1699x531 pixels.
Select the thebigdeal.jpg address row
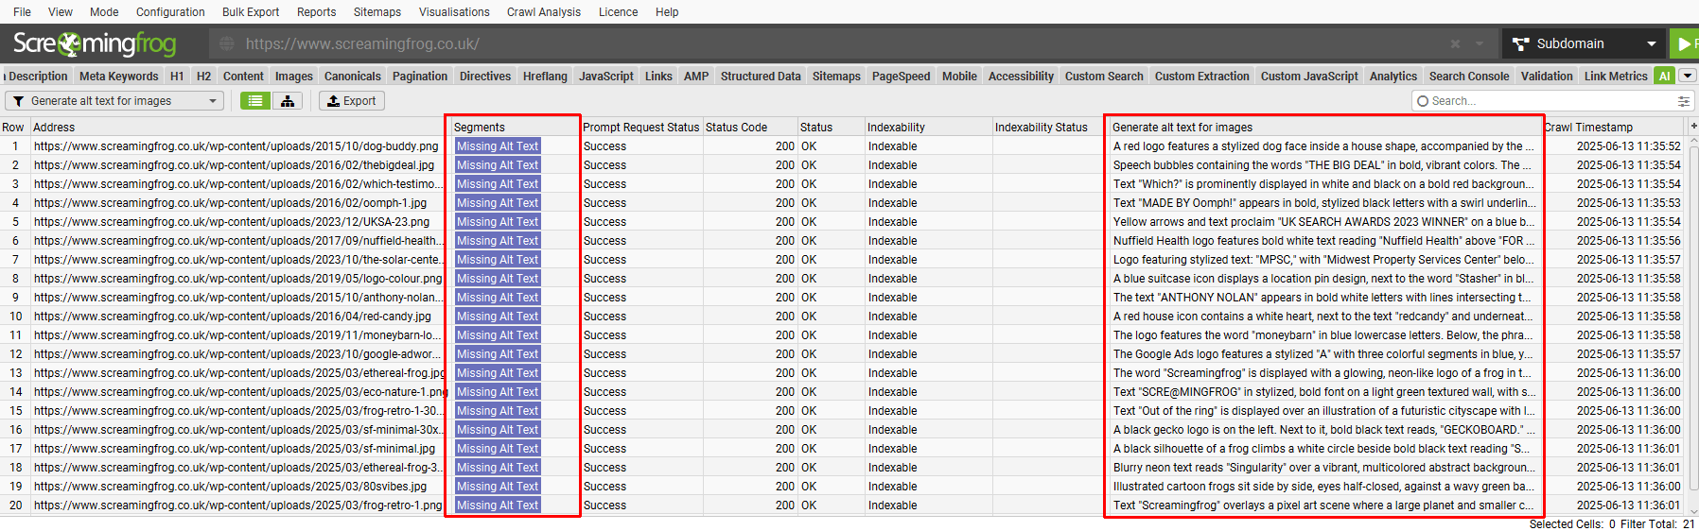235,165
